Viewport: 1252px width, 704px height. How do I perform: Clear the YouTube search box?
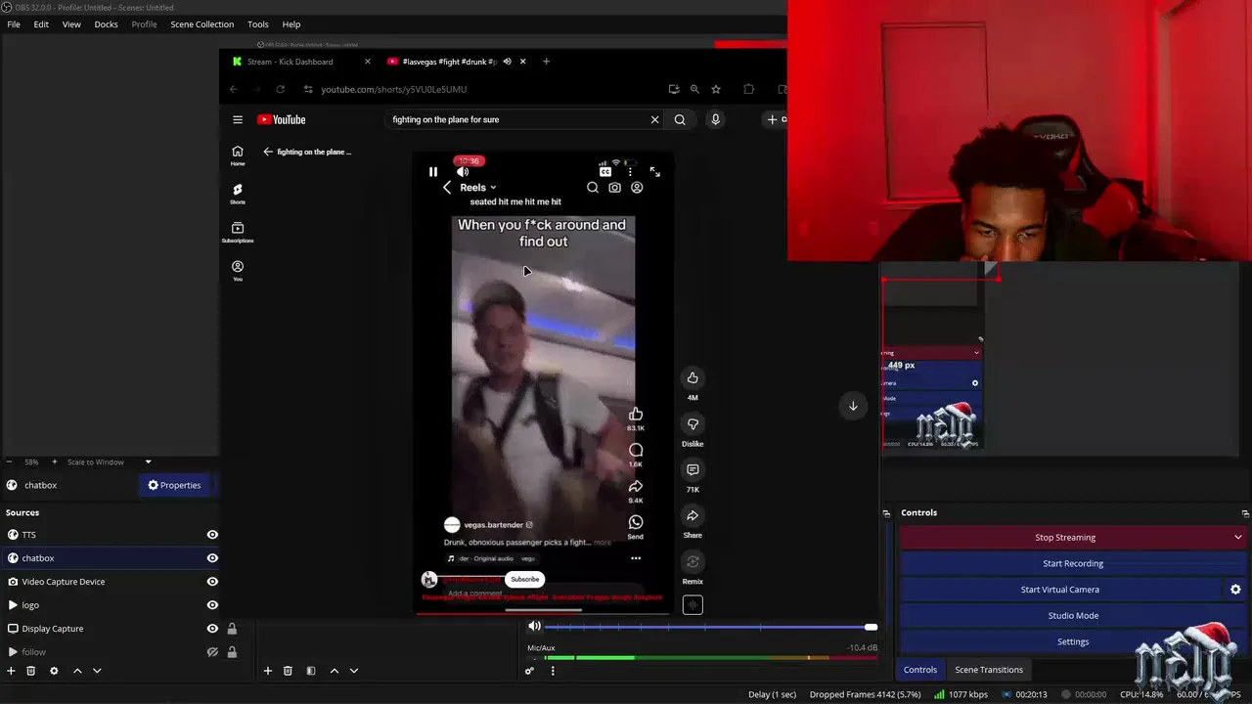[654, 119]
